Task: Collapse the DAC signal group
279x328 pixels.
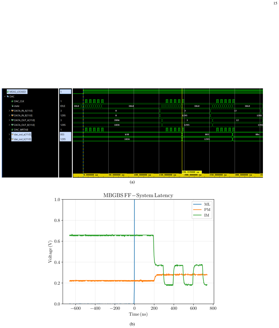Action: point(5,97)
